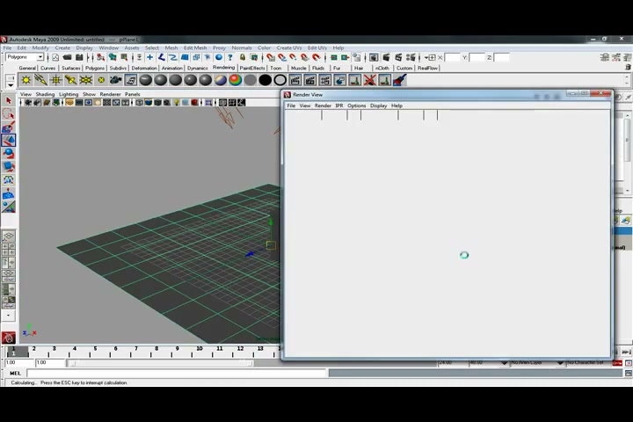Switch to the Dynamics shelf tab
The image size is (633, 422).
click(x=198, y=68)
